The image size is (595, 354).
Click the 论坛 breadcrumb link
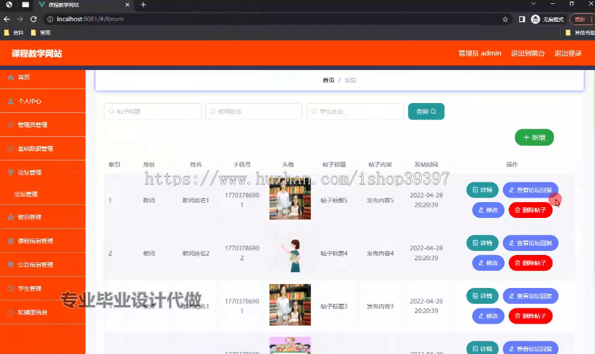coord(350,80)
